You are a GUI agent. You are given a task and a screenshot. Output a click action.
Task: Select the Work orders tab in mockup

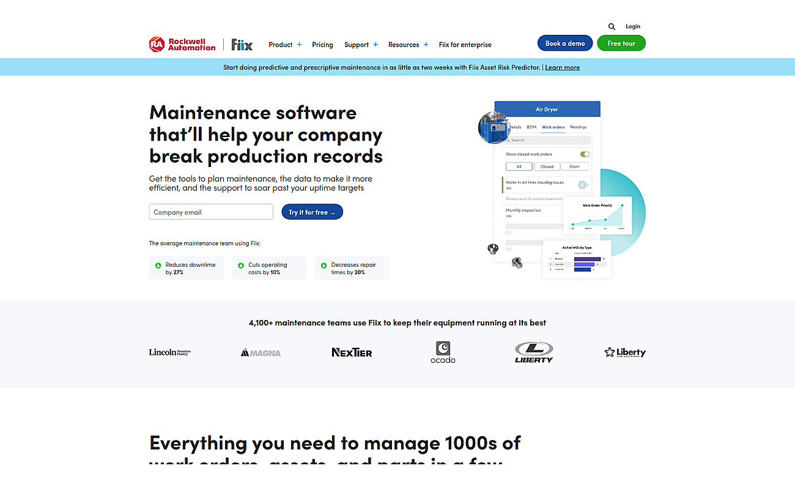coord(553,127)
